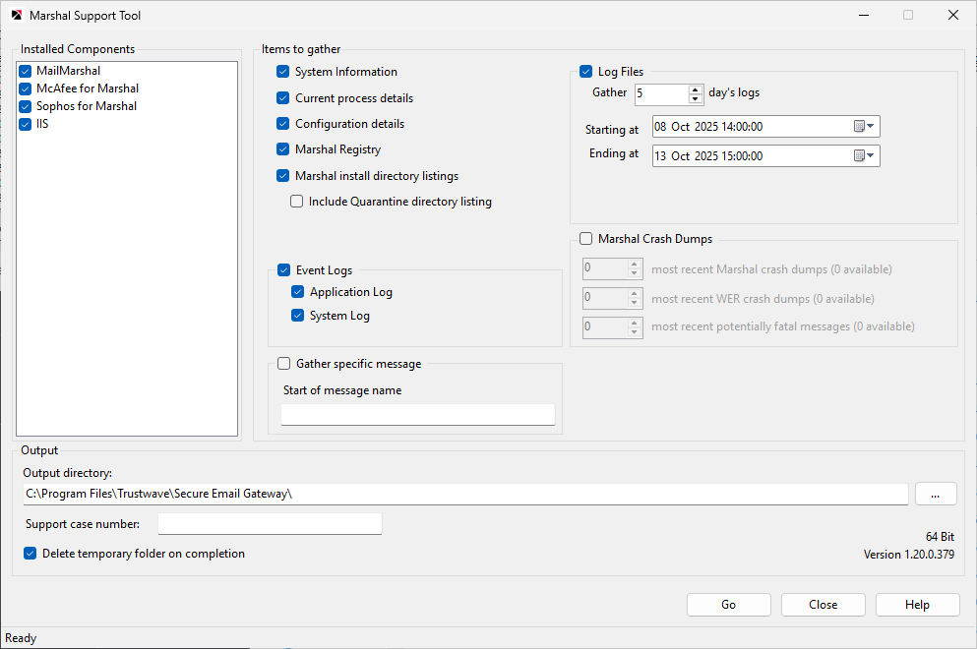This screenshot has width=977, height=649.
Task: Browse for output directory with ellipsis button
Action: click(935, 494)
